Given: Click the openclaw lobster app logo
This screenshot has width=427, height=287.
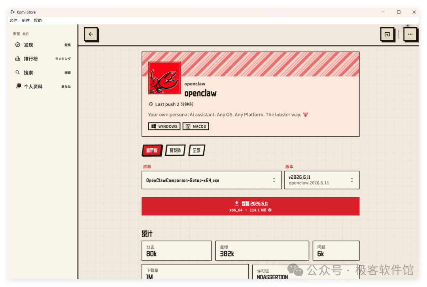Looking at the screenshot, I should pyautogui.click(x=164, y=78).
